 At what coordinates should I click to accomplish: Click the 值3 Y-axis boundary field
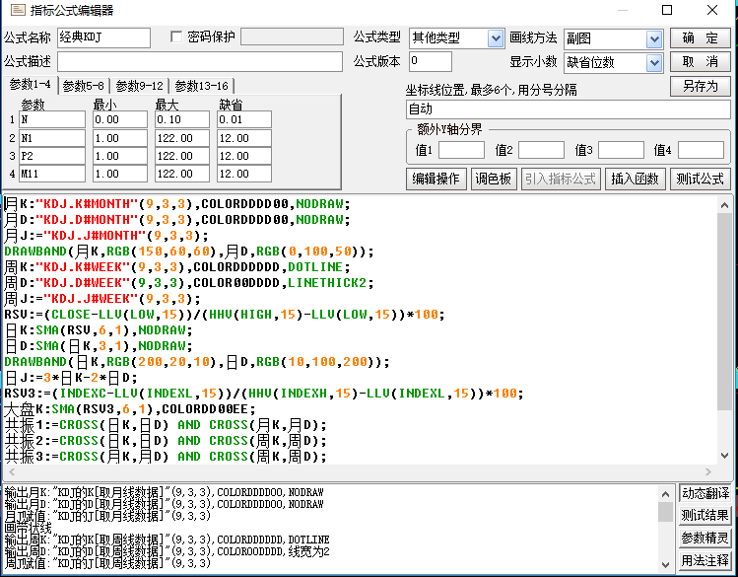click(x=622, y=150)
